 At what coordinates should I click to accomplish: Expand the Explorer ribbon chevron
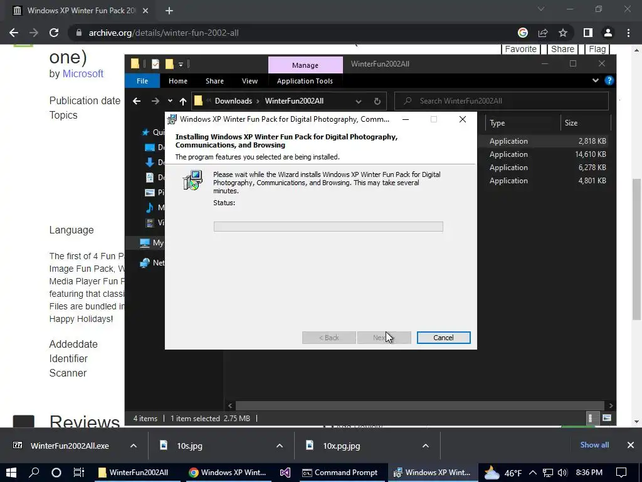coord(596,80)
